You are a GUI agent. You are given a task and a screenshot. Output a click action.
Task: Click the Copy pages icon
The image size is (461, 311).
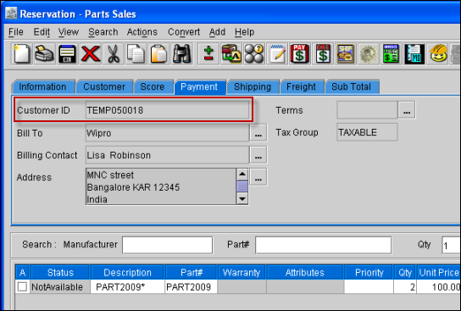[136, 53]
